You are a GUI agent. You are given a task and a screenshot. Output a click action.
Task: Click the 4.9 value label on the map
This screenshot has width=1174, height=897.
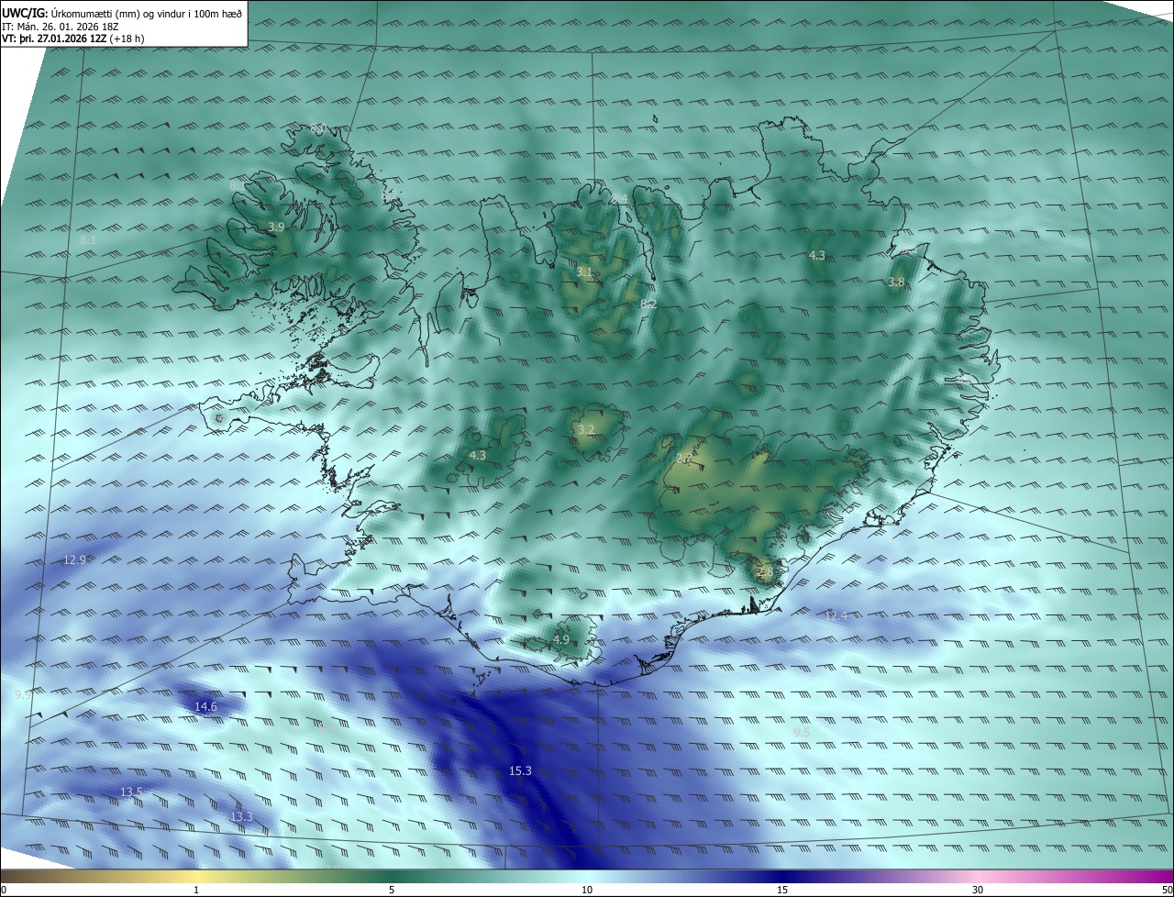pyautogui.click(x=561, y=639)
